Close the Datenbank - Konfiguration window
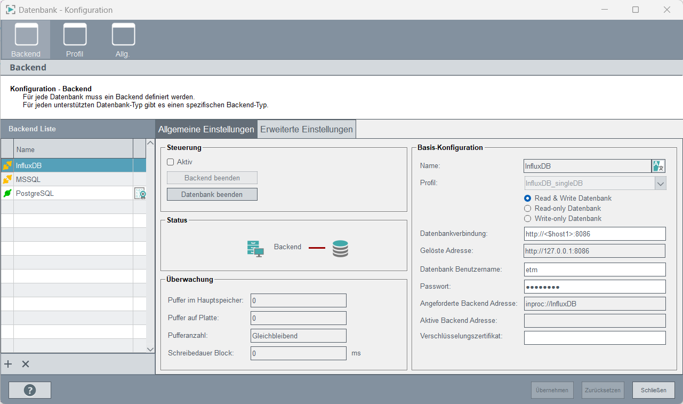 (x=667, y=10)
